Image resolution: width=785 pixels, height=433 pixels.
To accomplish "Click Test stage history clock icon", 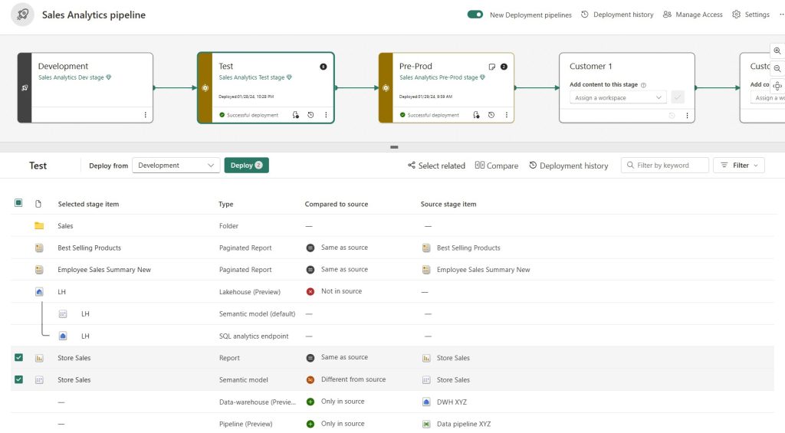I will [x=310, y=115].
